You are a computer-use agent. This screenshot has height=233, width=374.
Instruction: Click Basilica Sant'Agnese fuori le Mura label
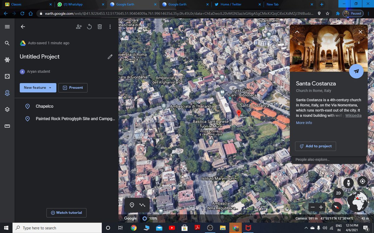[212, 124]
